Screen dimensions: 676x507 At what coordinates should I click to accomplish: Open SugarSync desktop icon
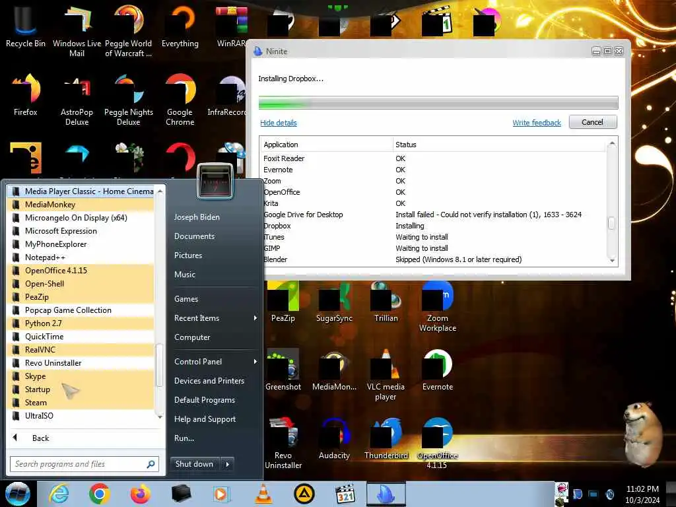tap(334, 302)
